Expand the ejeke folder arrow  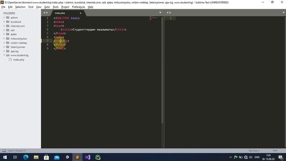click(x=4, y=34)
